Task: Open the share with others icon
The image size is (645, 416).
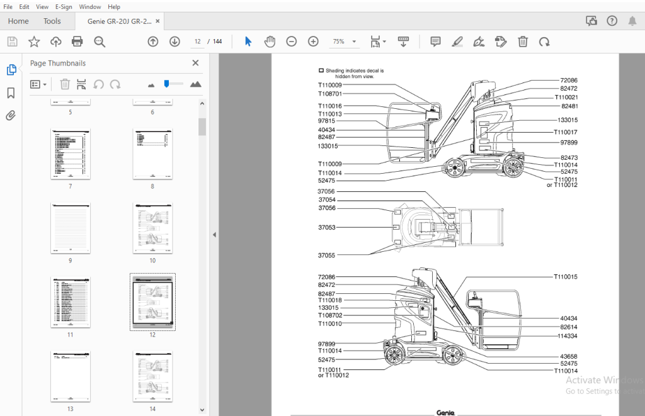Action: pos(591,21)
